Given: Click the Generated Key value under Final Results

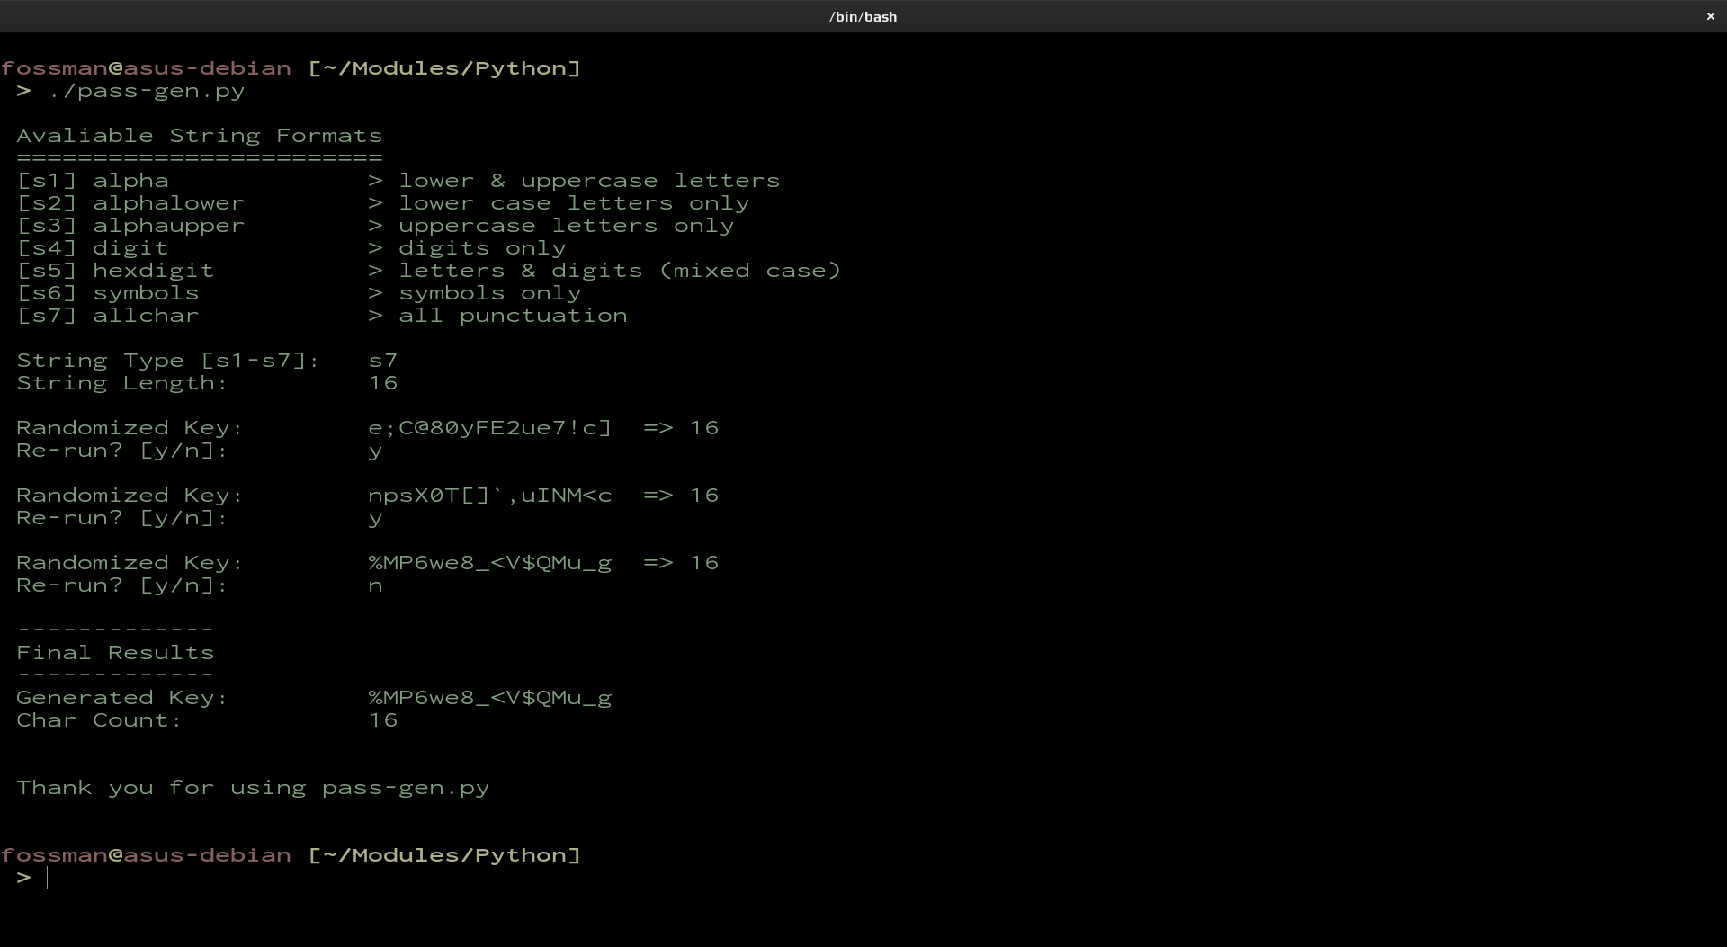Looking at the screenshot, I should coord(489,698).
